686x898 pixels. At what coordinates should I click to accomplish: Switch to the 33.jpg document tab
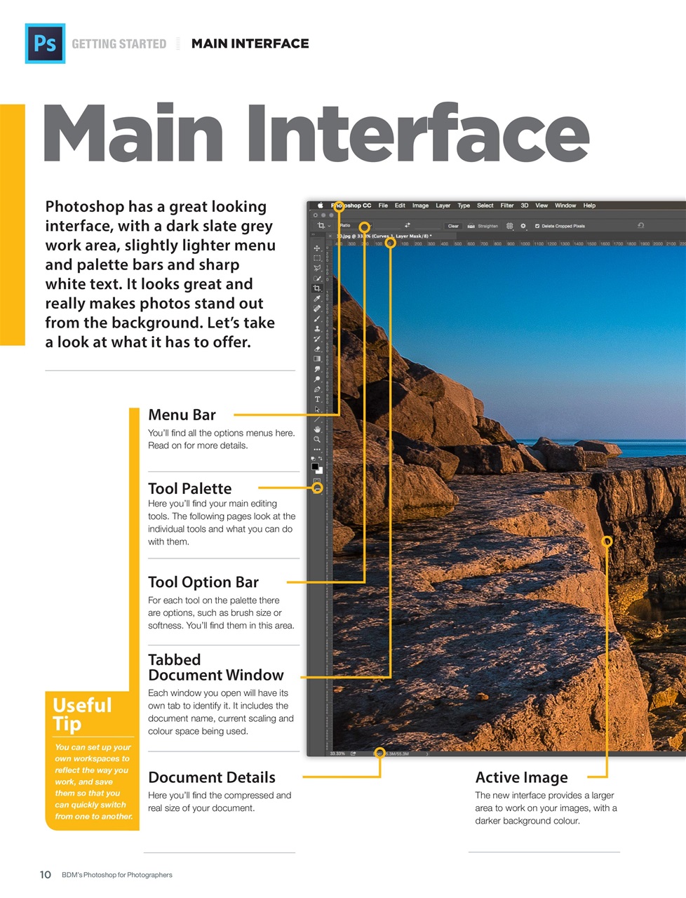[384, 236]
